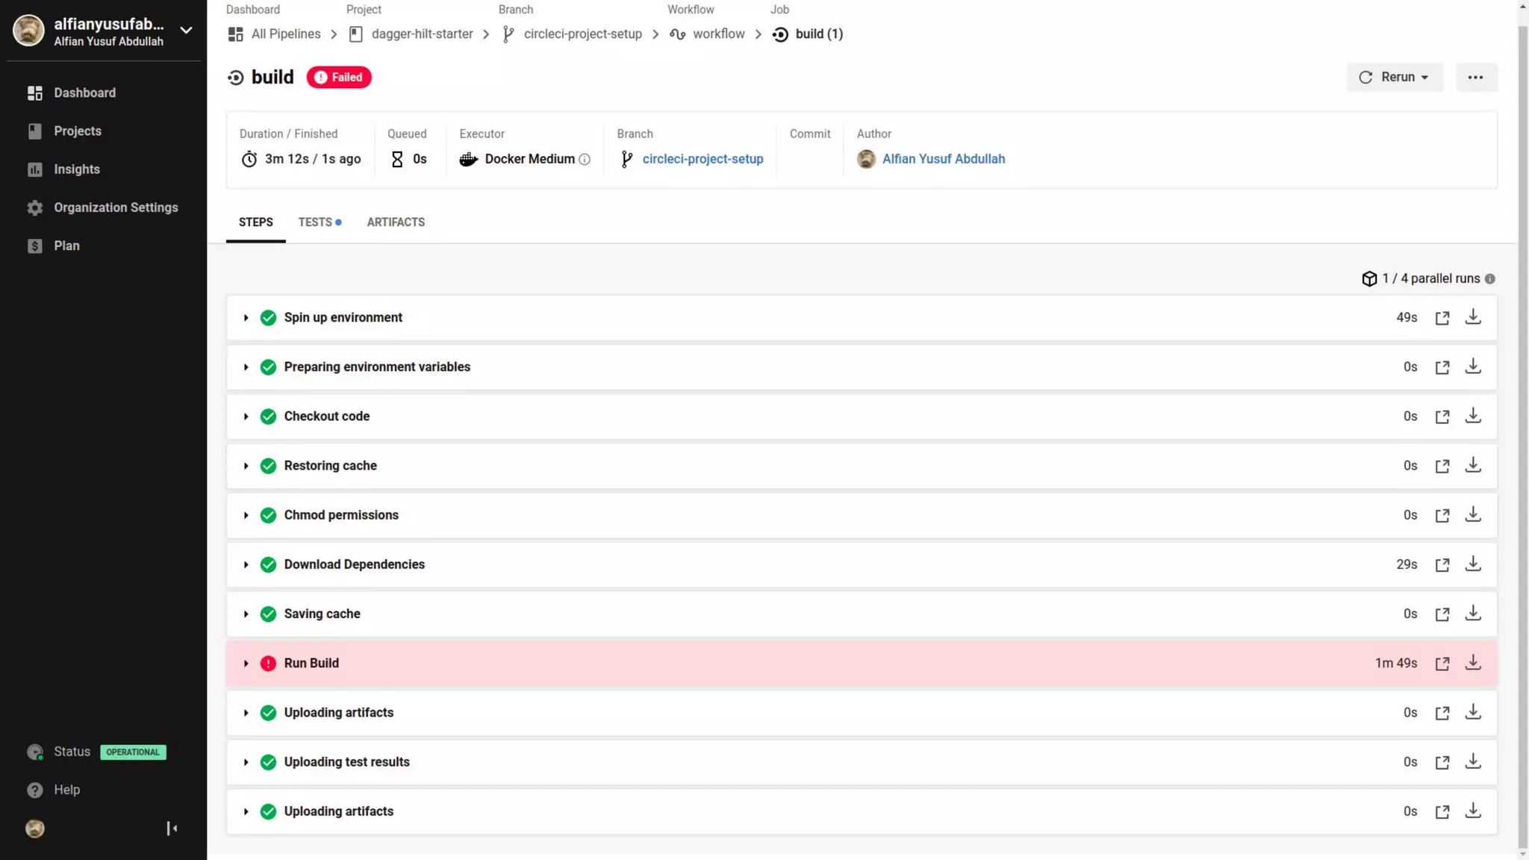Open the circleci-project-setup branch link
The width and height of the screenshot is (1529, 860).
point(702,159)
